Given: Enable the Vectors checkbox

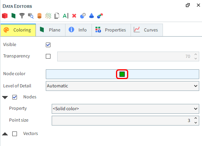Looking at the screenshot, I should point(15,134).
